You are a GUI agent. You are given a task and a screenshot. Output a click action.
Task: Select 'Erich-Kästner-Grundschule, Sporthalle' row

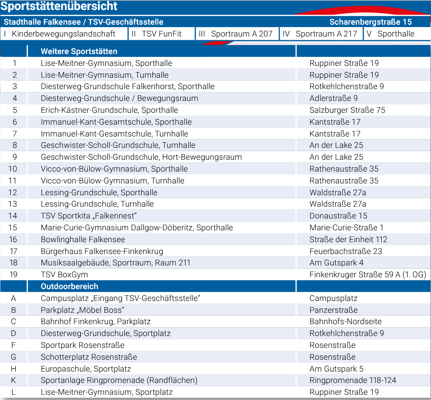coord(215,110)
